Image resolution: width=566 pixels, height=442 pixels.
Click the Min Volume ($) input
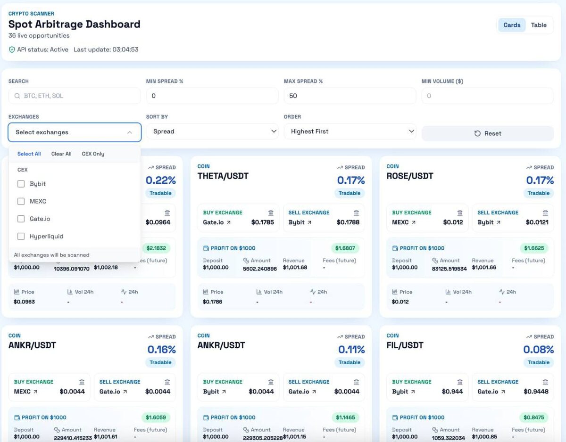click(488, 96)
